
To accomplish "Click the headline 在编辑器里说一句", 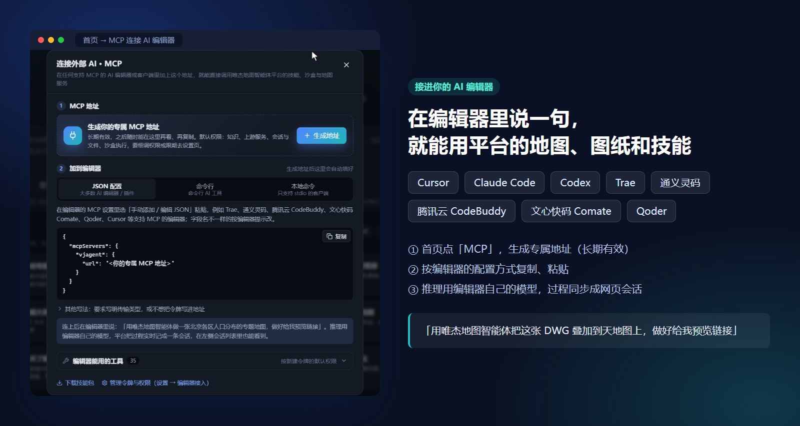I will [x=493, y=119].
